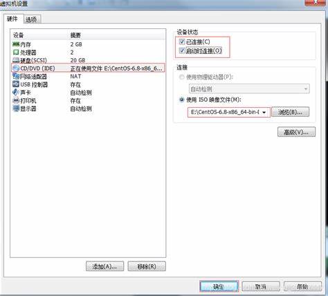Select the network adapter (网络适配器) icon

16,76
